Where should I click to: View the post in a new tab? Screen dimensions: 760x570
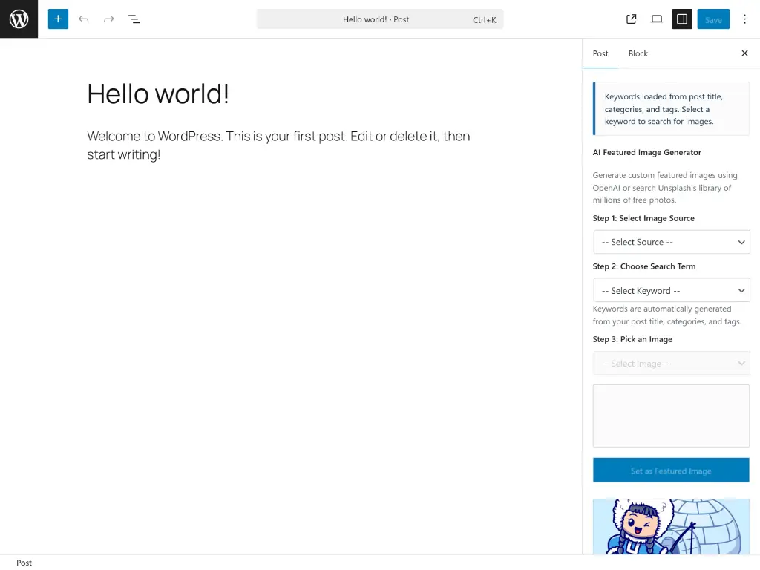pyautogui.click(x=631, y=19)
